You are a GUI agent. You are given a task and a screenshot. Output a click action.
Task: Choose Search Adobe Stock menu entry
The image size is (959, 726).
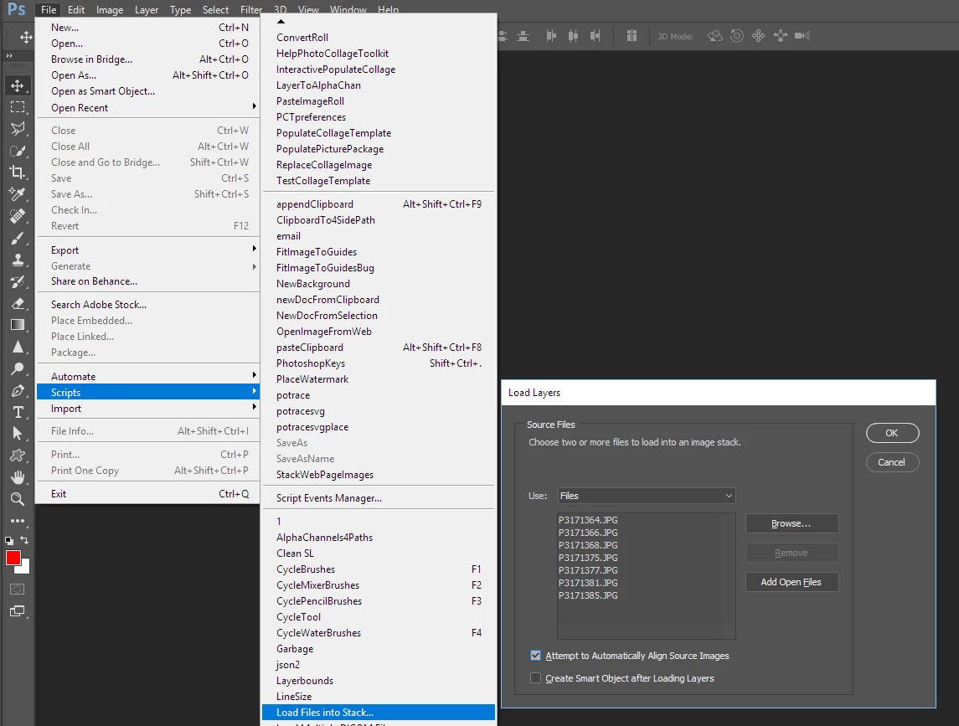(148, 305)
